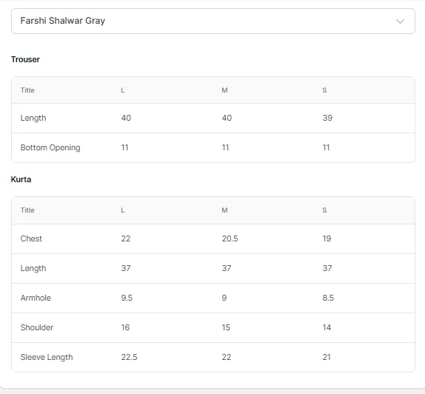Click the Chest medium value 20.5
Viewport: 425px width, 394px height.
(x=230, y=238)
